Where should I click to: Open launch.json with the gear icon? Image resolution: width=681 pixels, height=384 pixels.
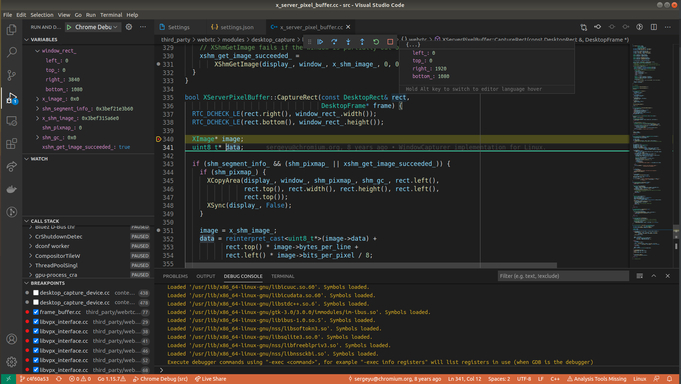(129, 27)
